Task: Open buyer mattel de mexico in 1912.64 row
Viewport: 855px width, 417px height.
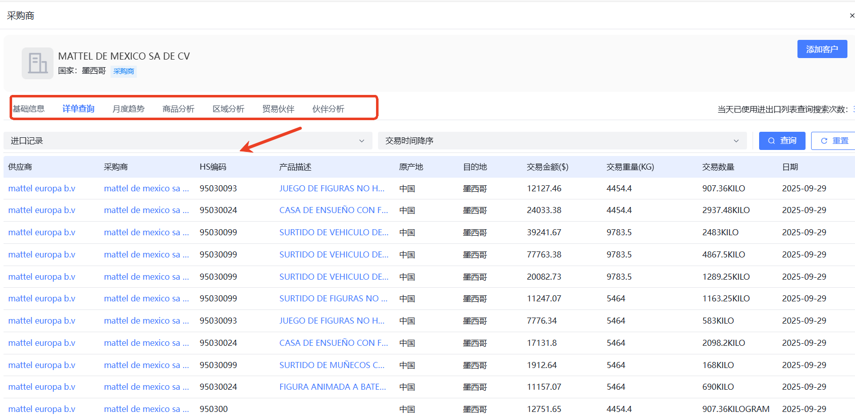Action: (x=146, y=365)
